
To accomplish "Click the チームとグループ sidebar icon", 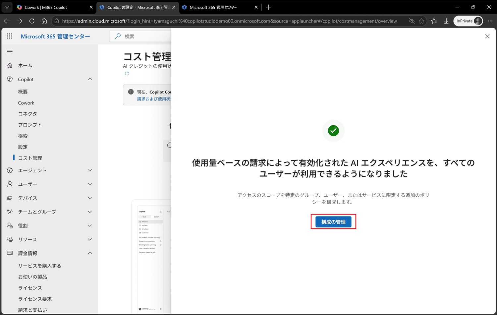I will [10, 212].
